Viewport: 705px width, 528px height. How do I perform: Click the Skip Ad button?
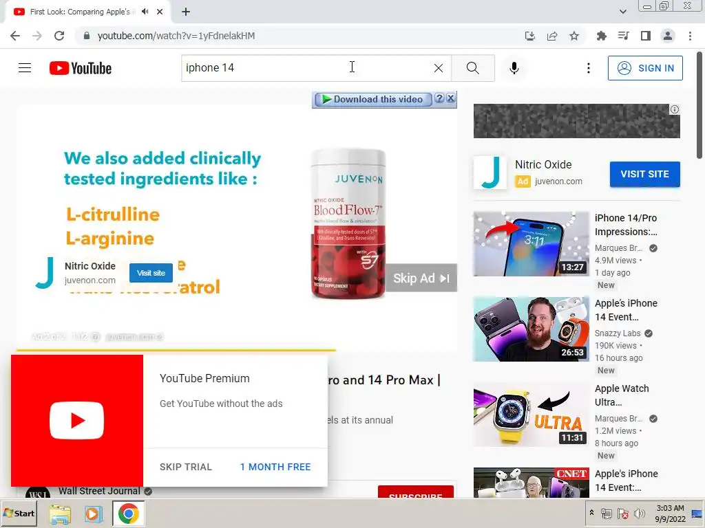coord(421,278)
